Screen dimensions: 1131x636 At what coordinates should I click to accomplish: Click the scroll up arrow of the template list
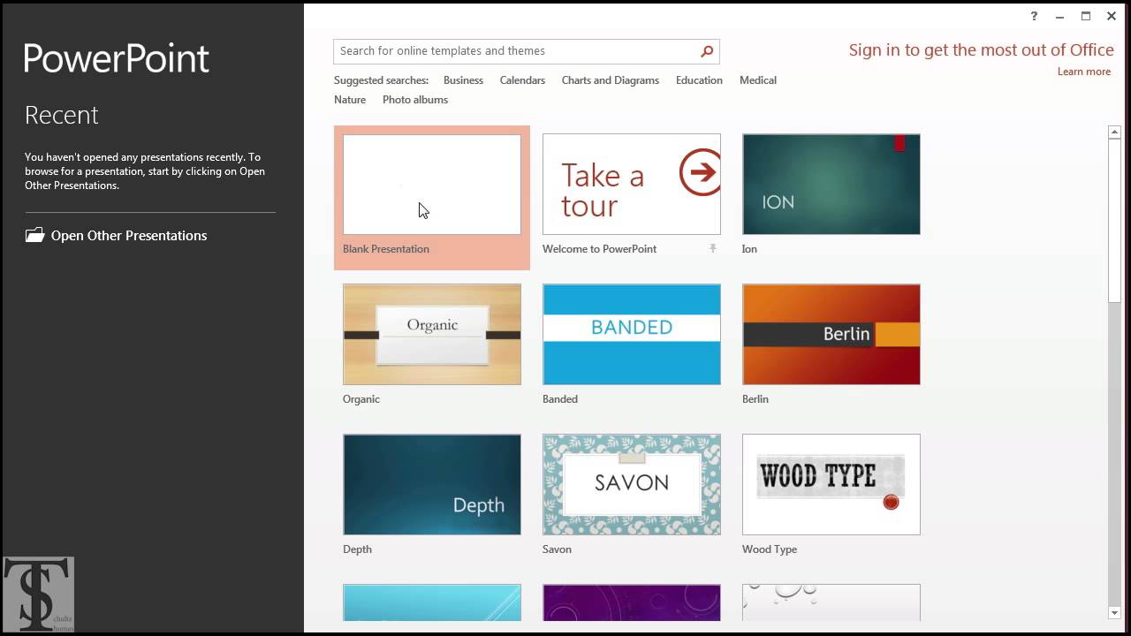(x=1114, y=132)
